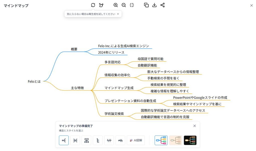Download the mind map
The width and height of the screenshot is (256, 151).
tap(154, 5)
